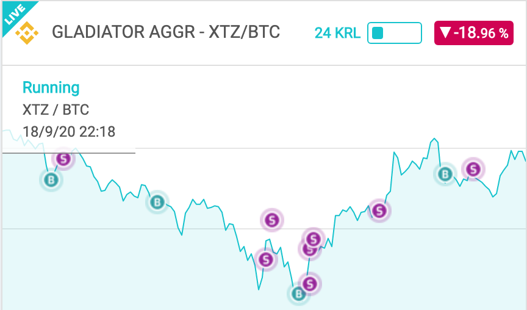Click the second Buy marker on downtrend
Viewport: 527px width, 310px height.
[157, 203]
